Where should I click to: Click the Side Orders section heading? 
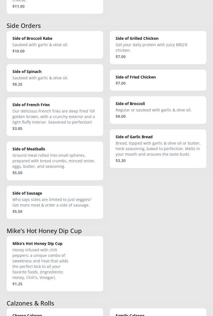[x=24, y=26]
